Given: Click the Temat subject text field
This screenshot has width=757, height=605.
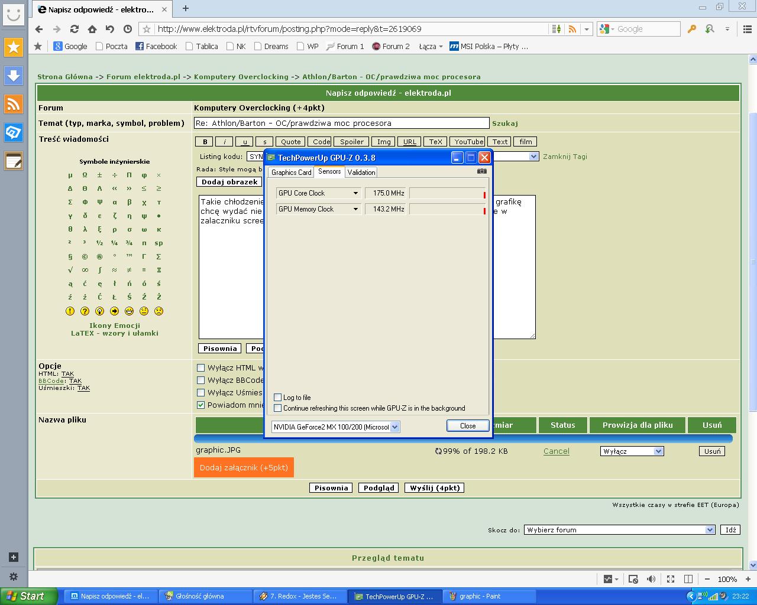Looking at the screenshot, I should pos(341,123).
